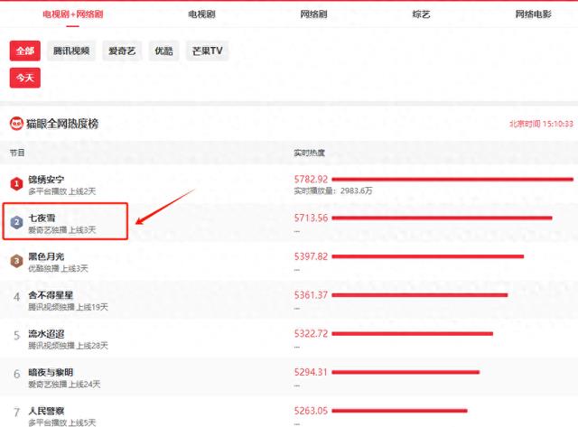This screenshot has height=427, width=578.
Task: Open the 黑色月光 show entry
Action: pyautogui.click(x=46, y=256)
